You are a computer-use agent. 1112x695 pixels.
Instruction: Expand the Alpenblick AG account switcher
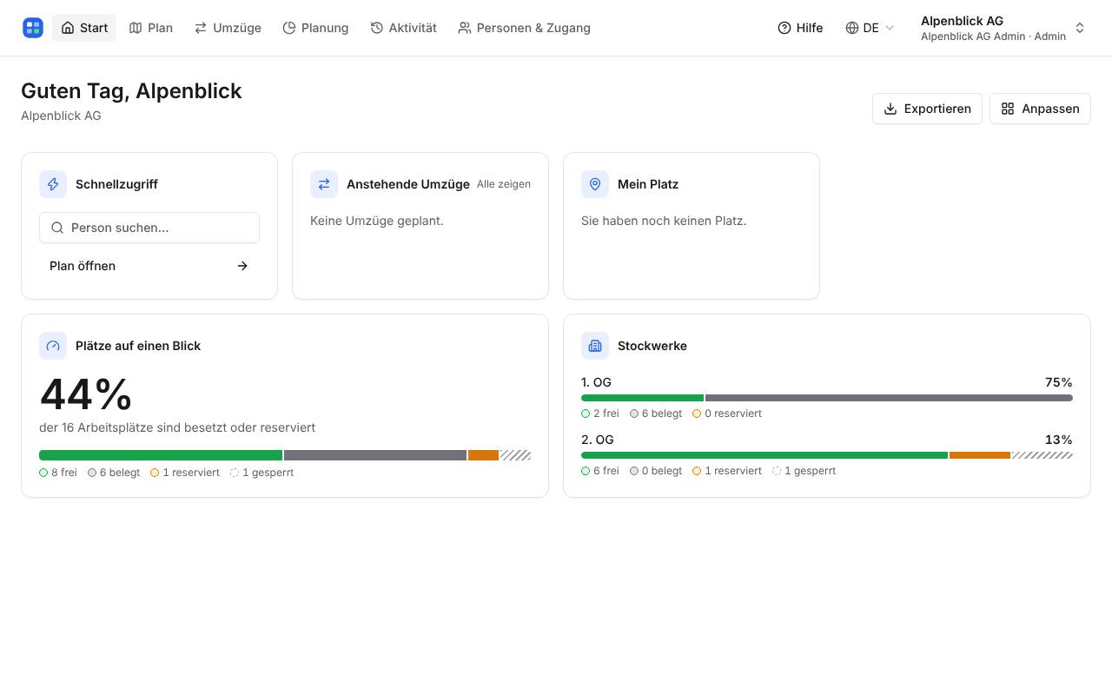(x=1003, y=28)
